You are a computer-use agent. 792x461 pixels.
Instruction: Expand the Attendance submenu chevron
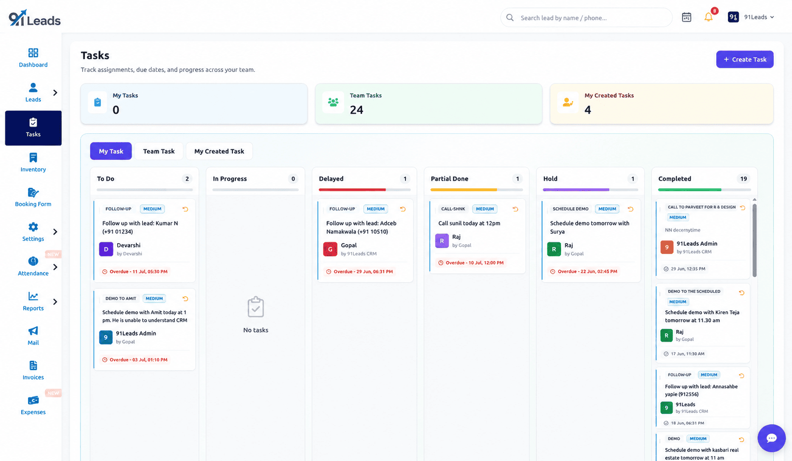click(x=55, y=267)
